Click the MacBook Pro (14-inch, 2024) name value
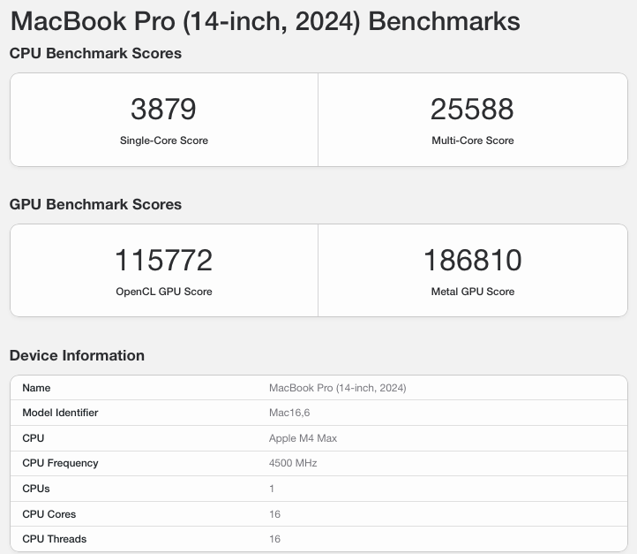The image size is (637, 554). [338, 388]
